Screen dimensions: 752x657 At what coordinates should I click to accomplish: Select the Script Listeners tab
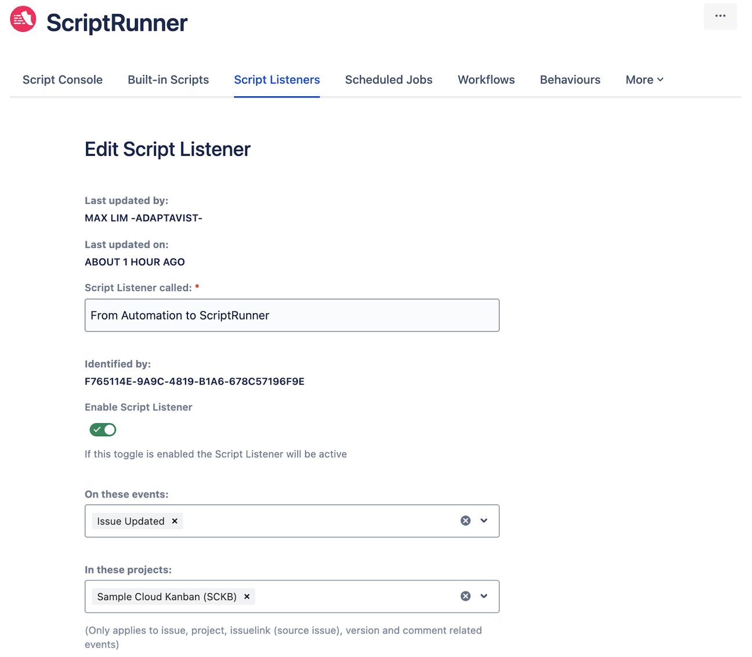point(276,79)
